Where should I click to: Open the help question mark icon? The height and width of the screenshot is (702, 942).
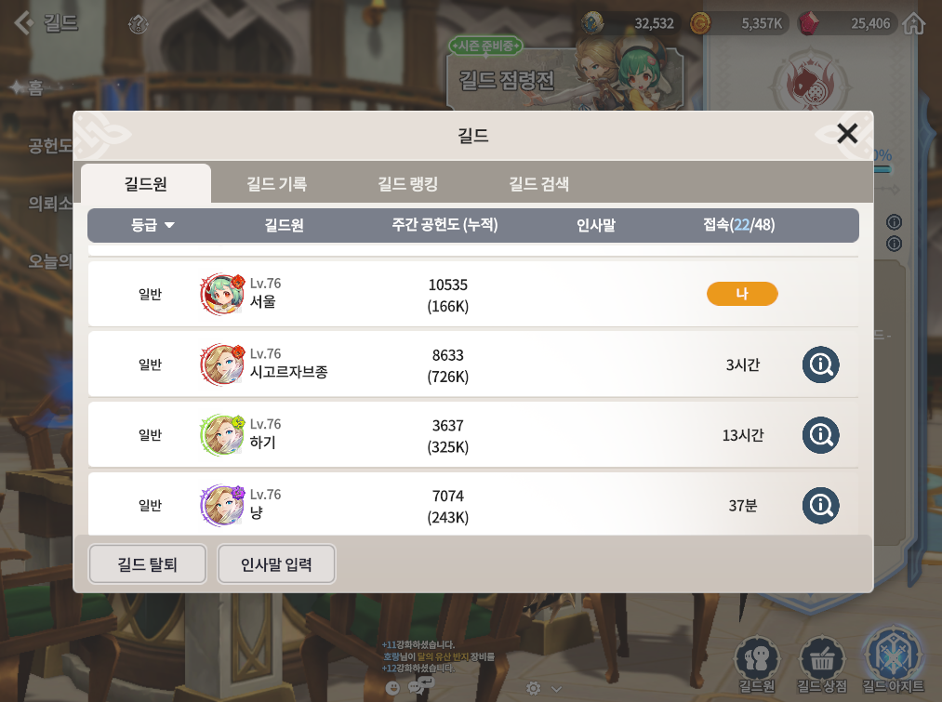pos(139,24)
